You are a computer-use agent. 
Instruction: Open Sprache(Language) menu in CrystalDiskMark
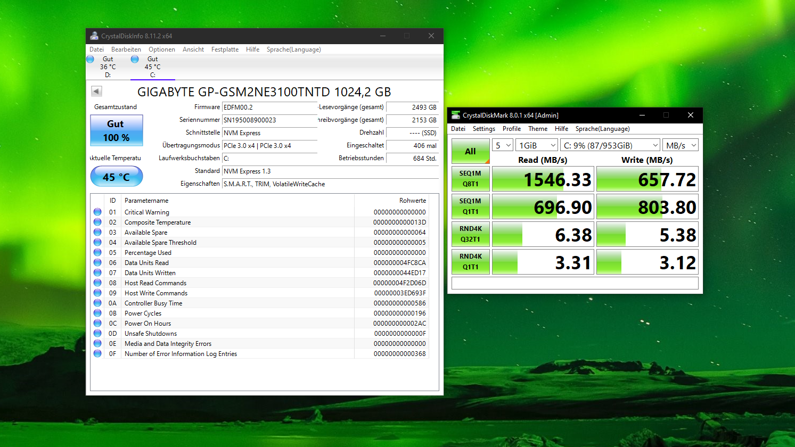click(x=602, y=129)
